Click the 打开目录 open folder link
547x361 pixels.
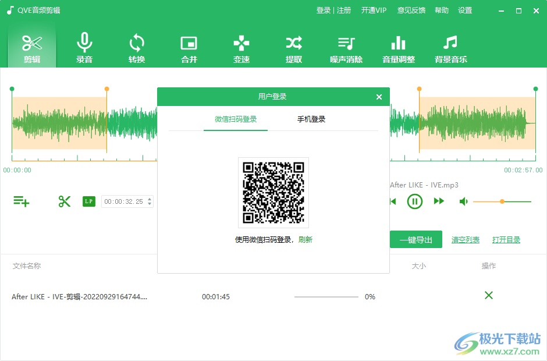click(506, 240)
